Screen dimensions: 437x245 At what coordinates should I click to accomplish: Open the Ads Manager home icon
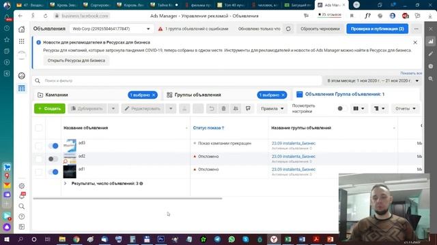21,29
